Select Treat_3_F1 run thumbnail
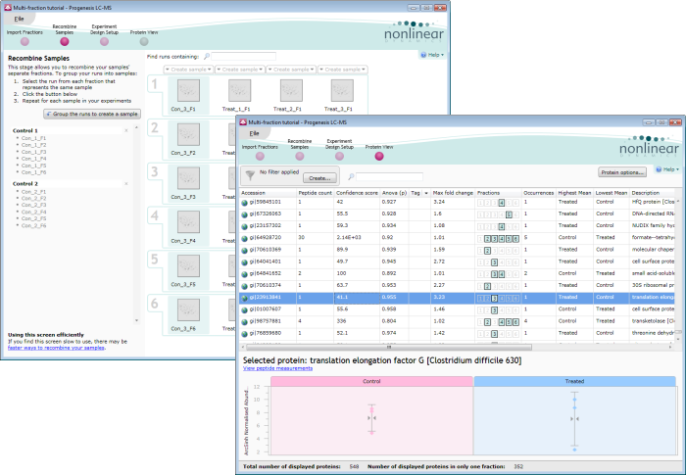 coord(342,90)
